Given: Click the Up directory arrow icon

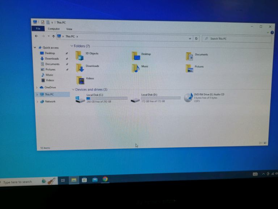Looking at the screenshot, I should click(x=54, y=36).
